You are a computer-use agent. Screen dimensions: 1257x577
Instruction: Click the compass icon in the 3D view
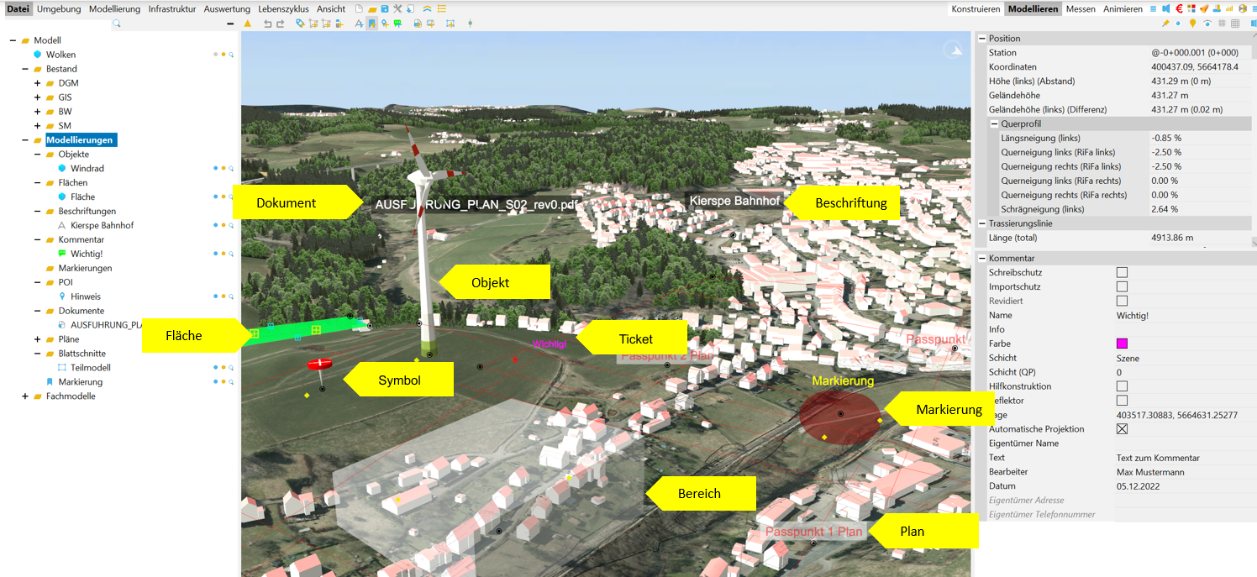(x=955, y=50)
